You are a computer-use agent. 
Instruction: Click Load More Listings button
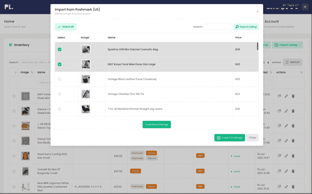157,124
